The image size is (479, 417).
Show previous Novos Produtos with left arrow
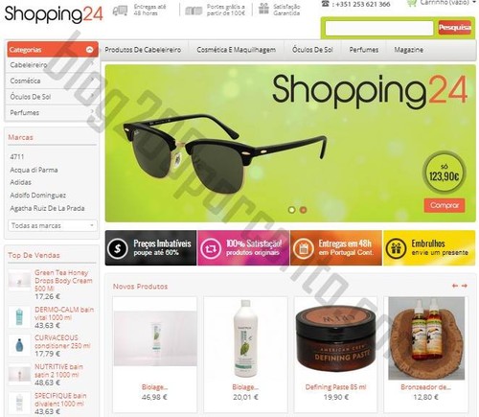(x=455, y=286)
